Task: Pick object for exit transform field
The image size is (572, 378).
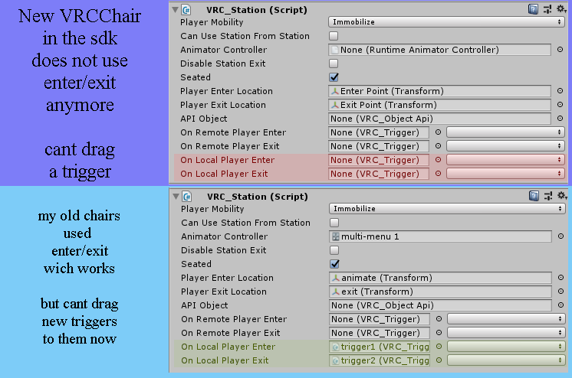Action: pos(560,292)
